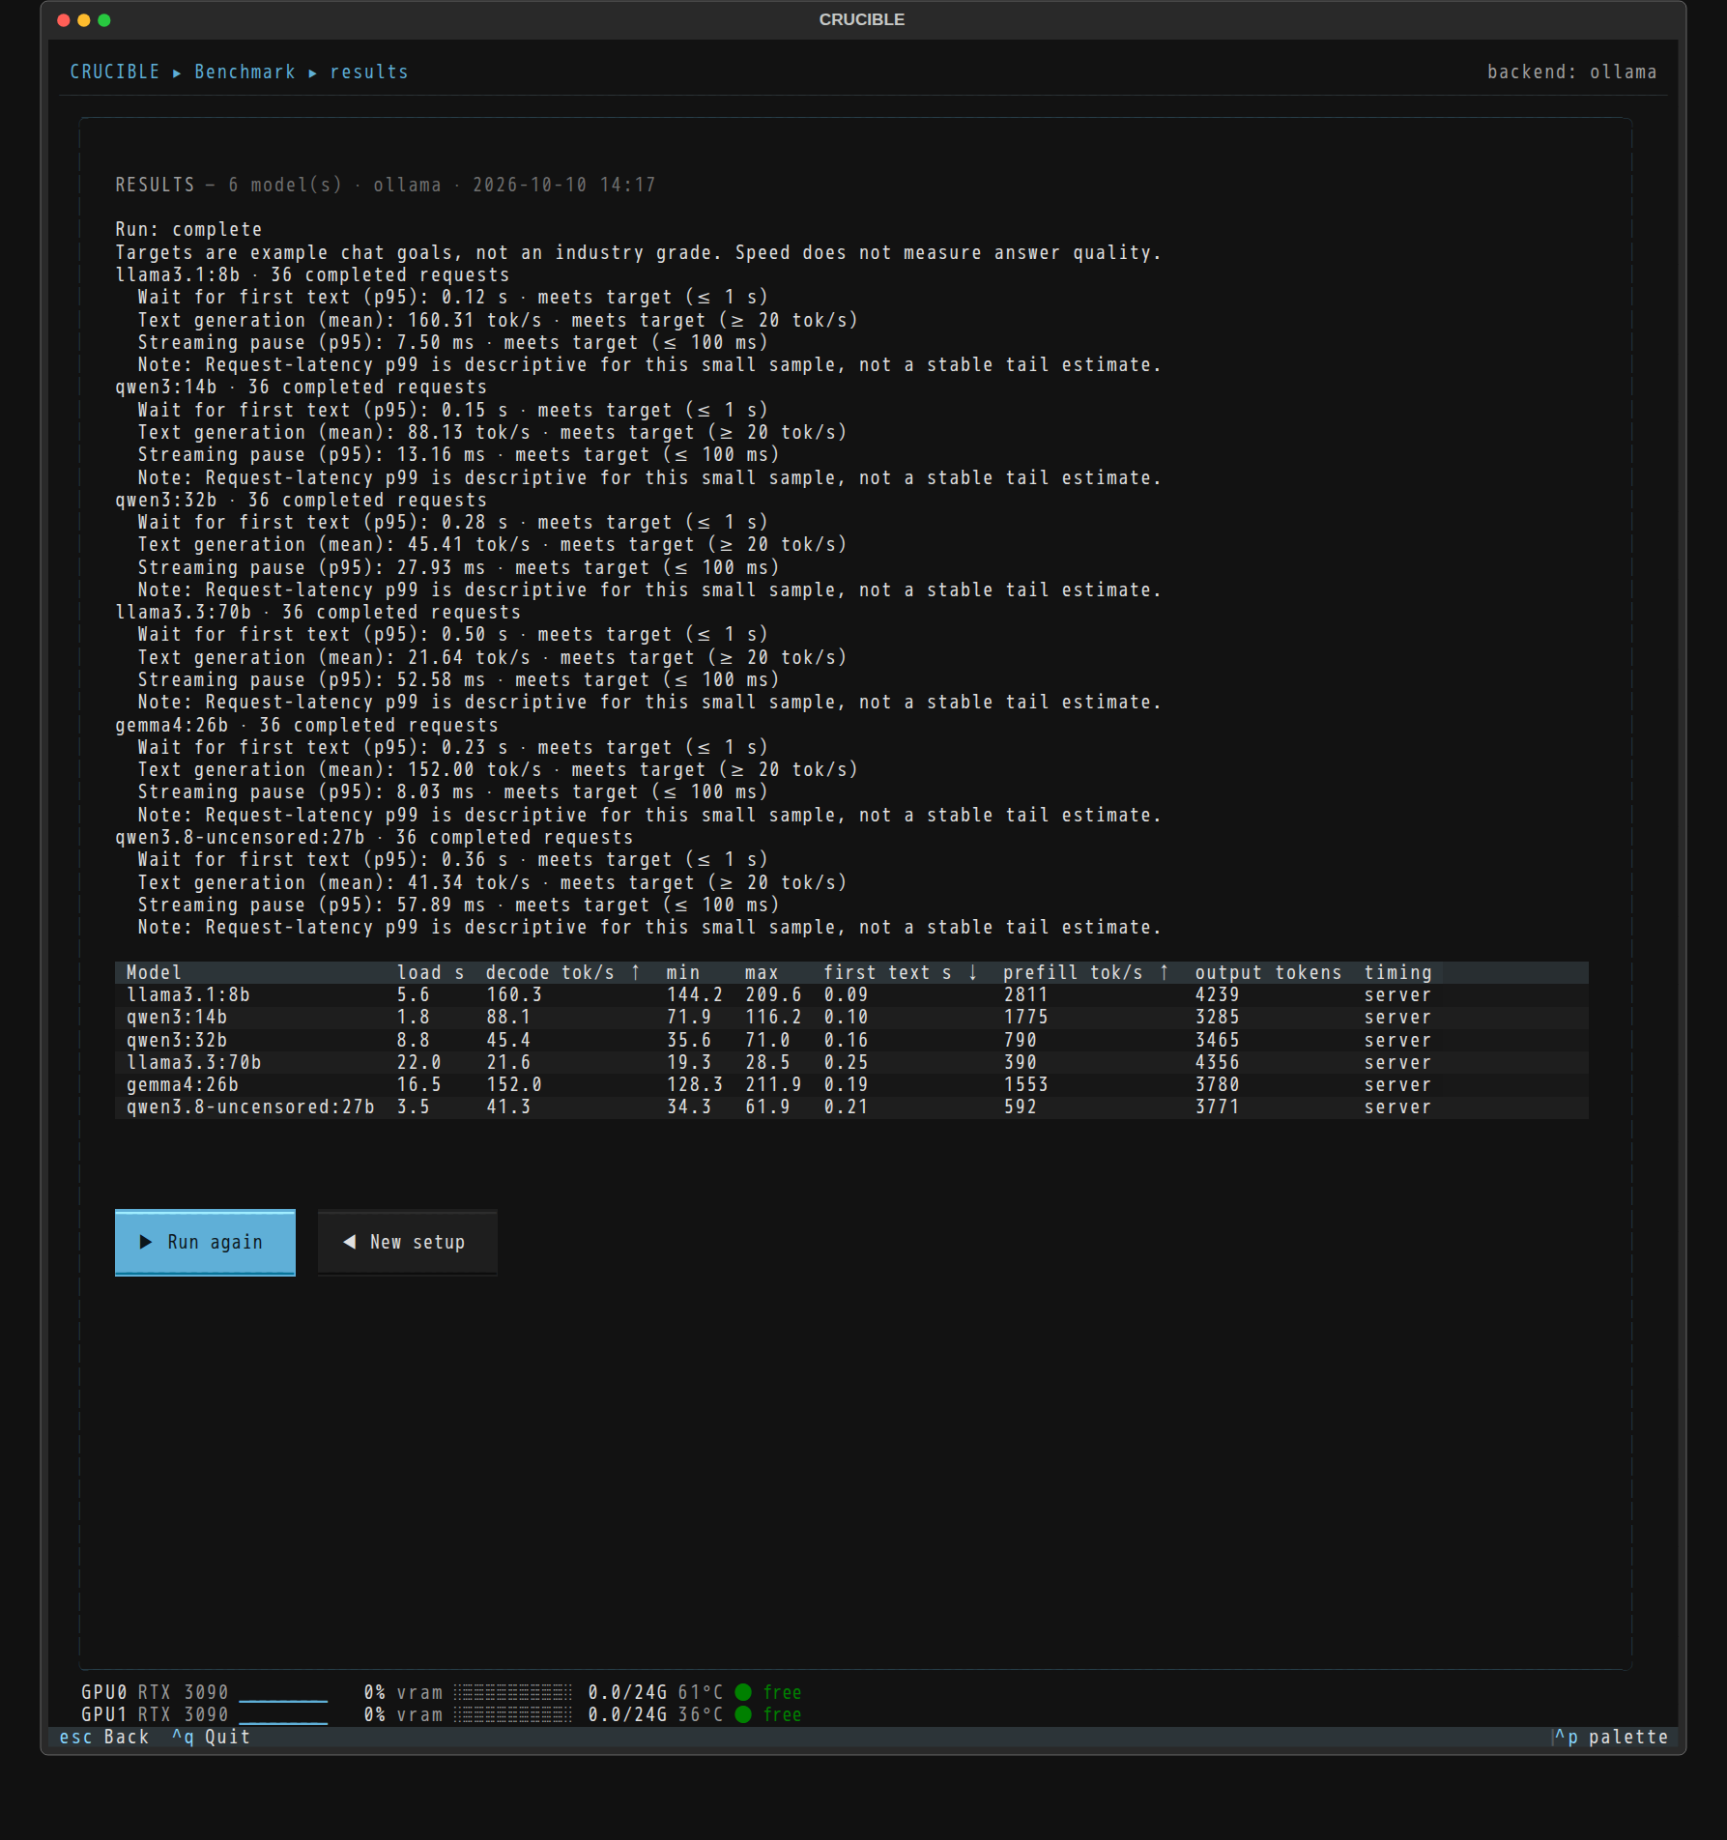Sort table by first text s column
1727x1840 pixels.
(x=901, y=972)
